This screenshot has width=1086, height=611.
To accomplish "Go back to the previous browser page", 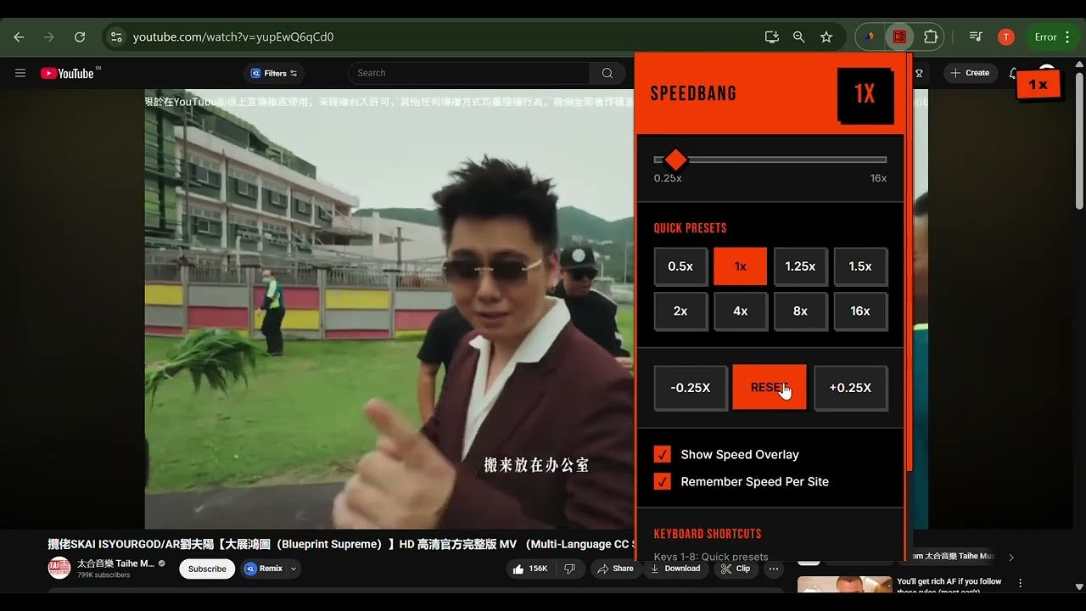I will [x=19, y=37].
